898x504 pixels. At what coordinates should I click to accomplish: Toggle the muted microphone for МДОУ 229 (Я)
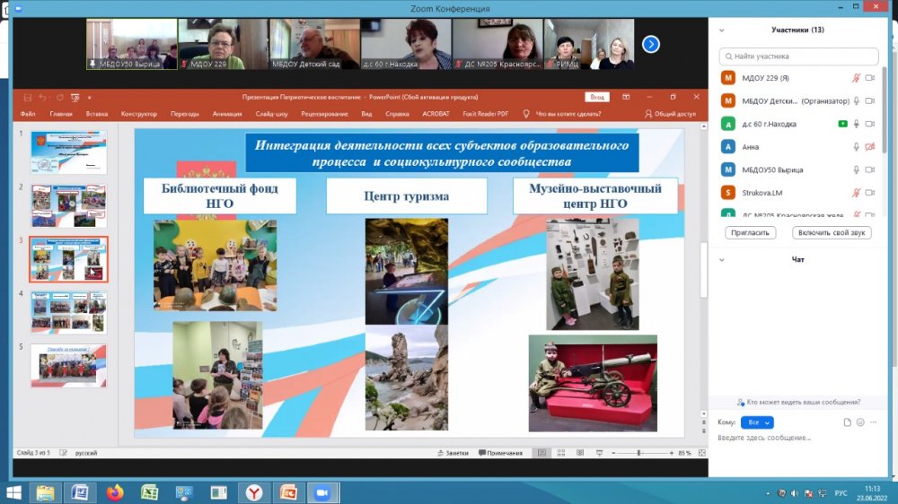click(857, 78)
